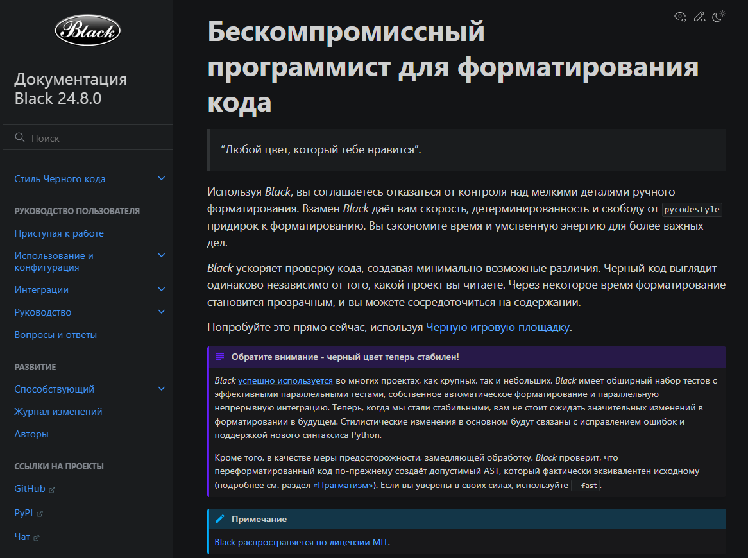
Task: Follow the Черную игровую площадку link
Action: coord(498,327)
